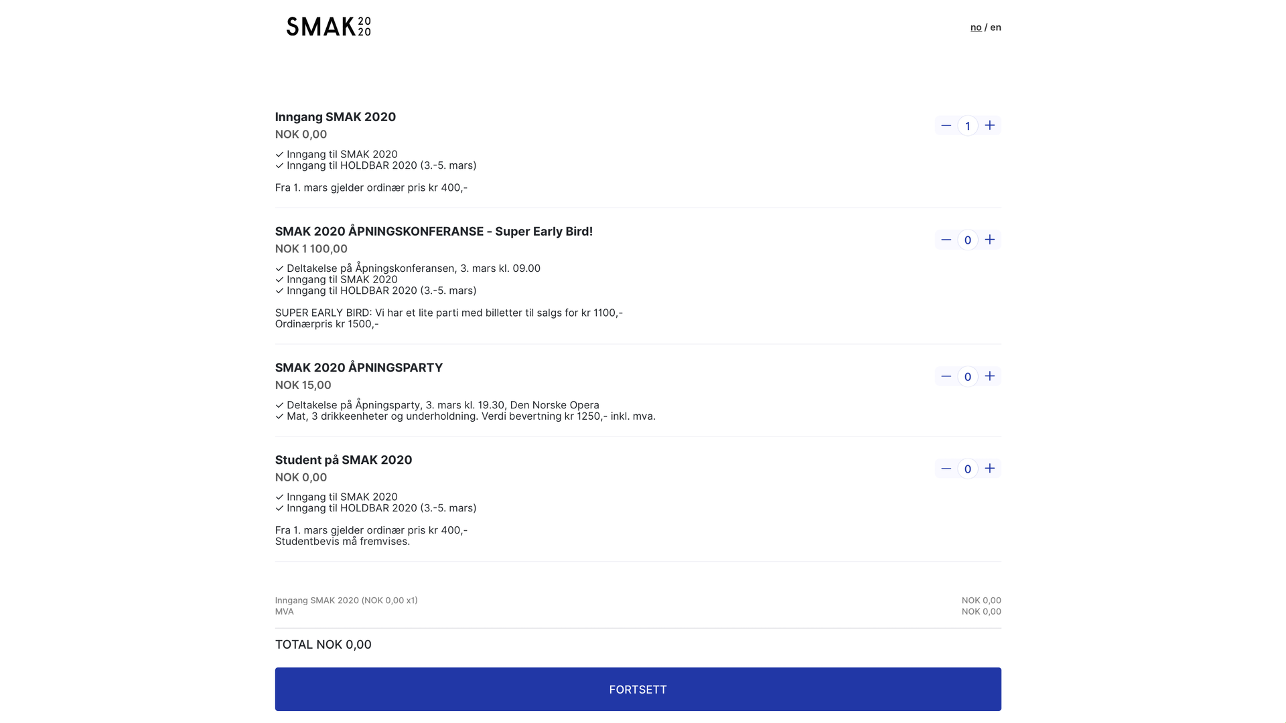Add one Åpningskonferanse Super Early Bird ticket
The height and width of the screenshot is (723, 1286).
[989, 240]
